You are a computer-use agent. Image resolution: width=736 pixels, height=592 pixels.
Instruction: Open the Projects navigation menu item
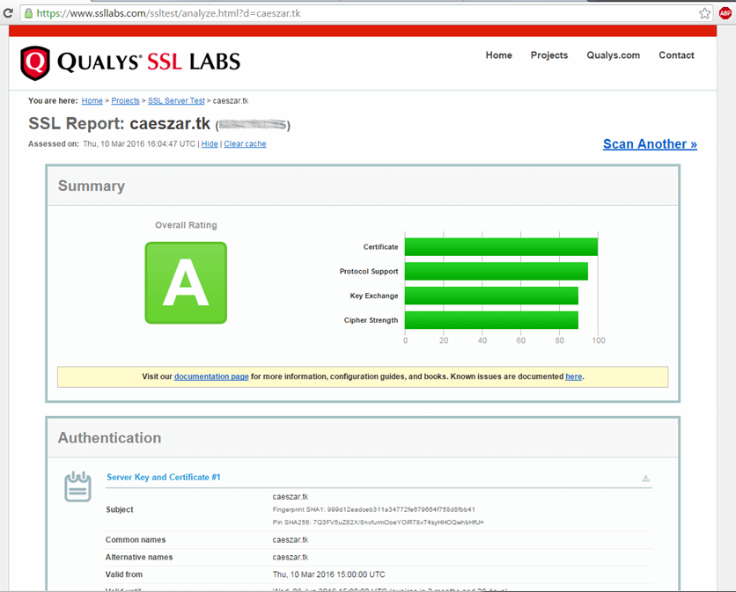pyautogui.click(x=548, y=55)
